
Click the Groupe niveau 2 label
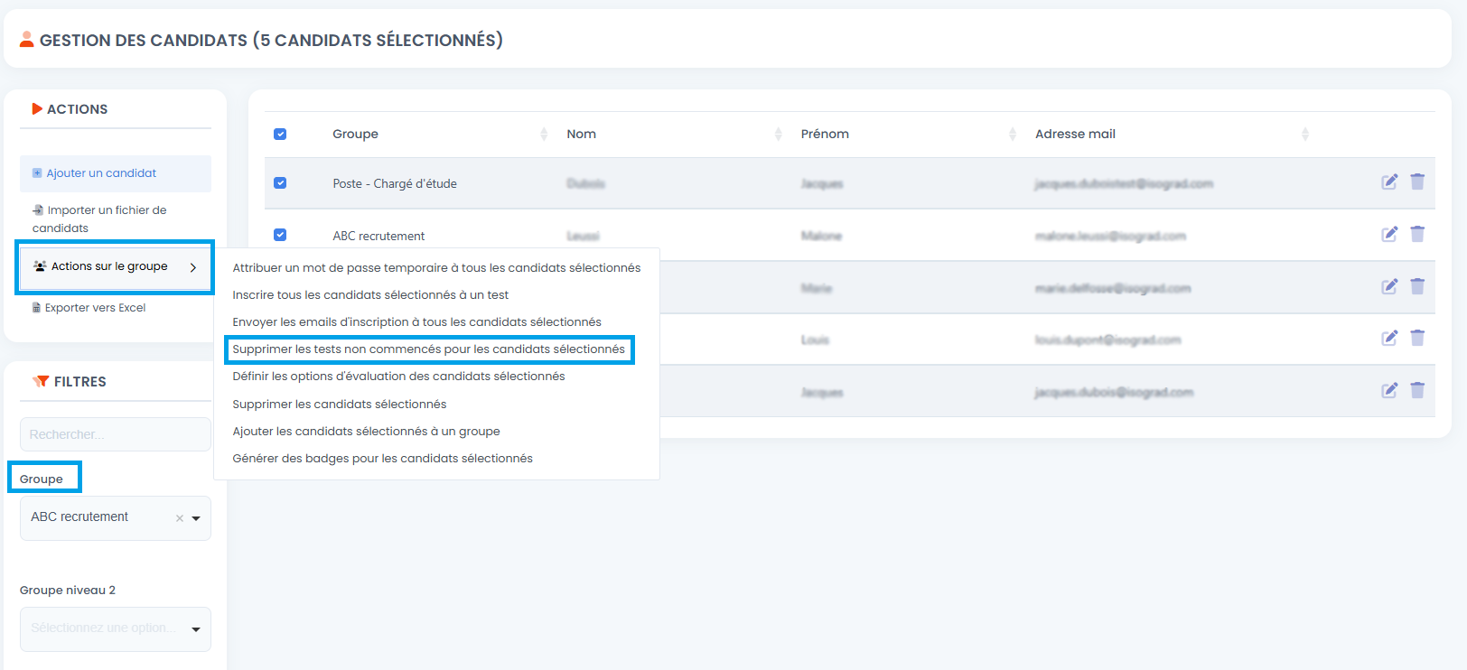pos(68,591)
